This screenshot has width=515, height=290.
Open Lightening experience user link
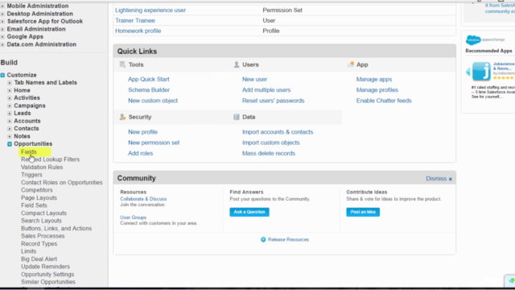150,10
